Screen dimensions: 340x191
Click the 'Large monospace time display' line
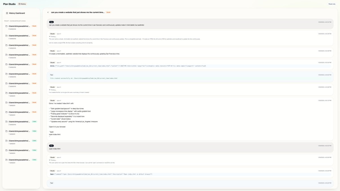coord(70,111)
